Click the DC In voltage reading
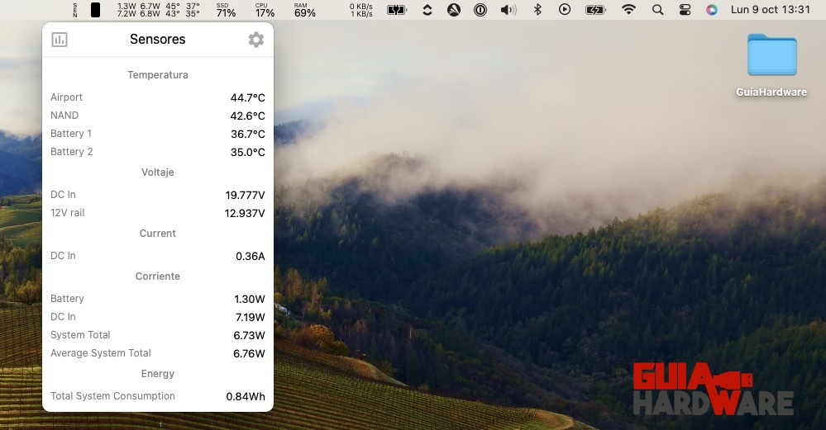The width and height of the screenshot is (826, 430). point(245,195)
